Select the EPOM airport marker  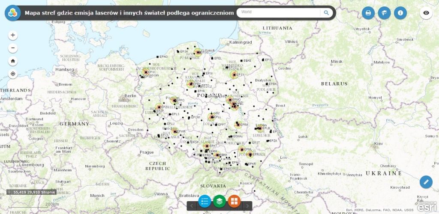[190, 117]
